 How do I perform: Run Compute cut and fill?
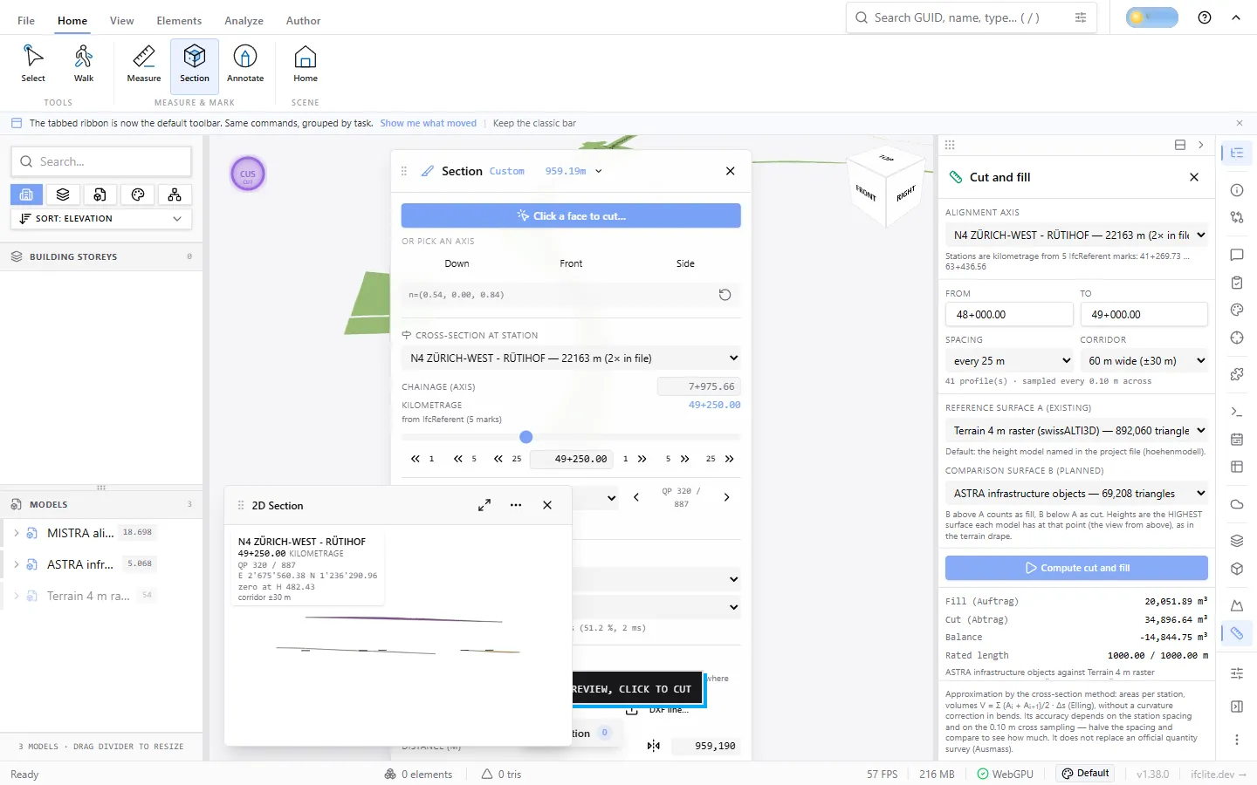click(1076, 568)
